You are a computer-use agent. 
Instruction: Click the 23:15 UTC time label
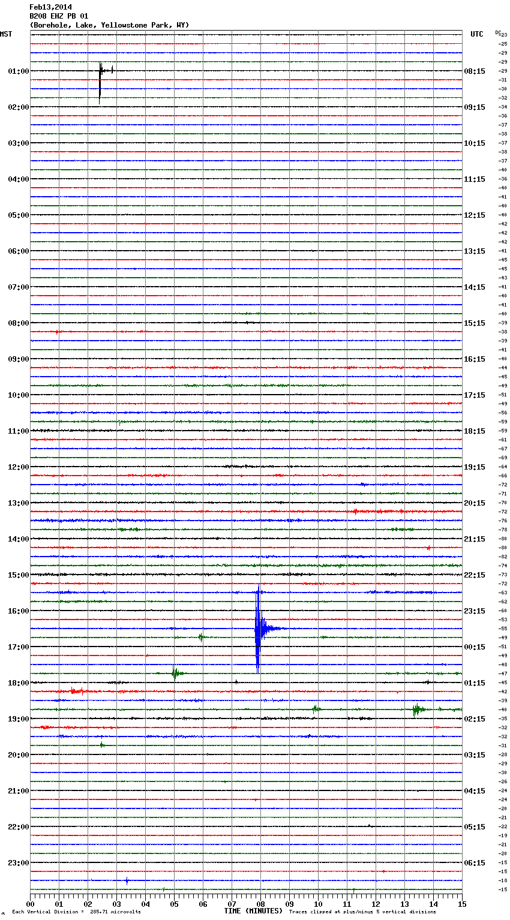475,611
